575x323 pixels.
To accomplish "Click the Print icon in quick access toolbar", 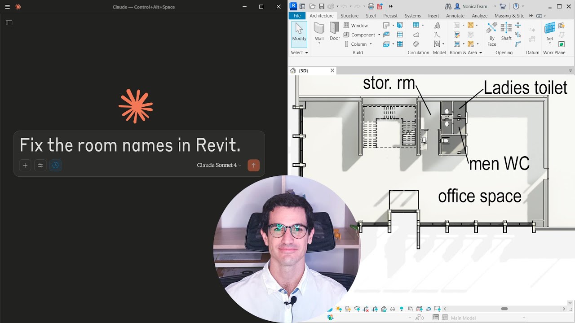I will tap(371, 6).
